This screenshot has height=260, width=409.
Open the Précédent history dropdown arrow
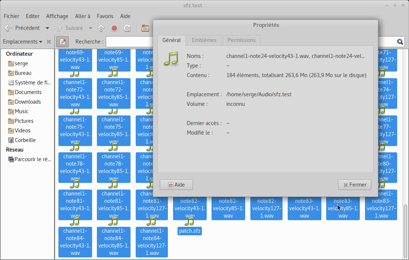[47, 28]
